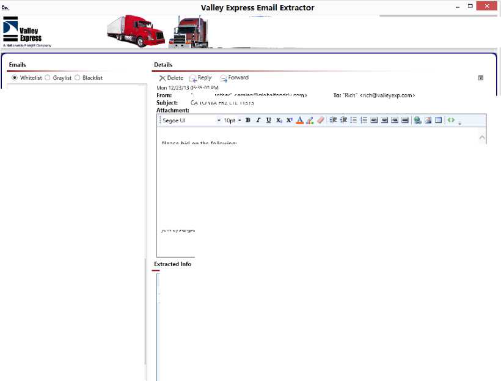Screen dimensions: 501x381
Task: Minimize the Email Extractor window
Action: (x=458, y=6)
